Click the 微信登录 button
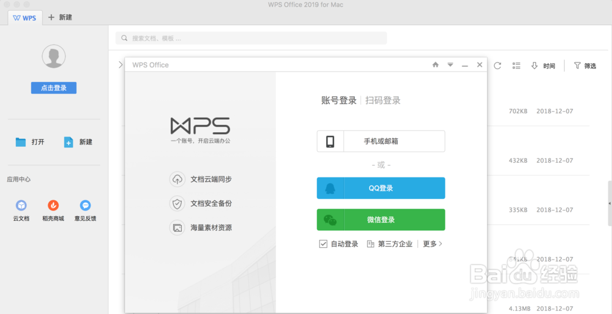 [381, 220]
